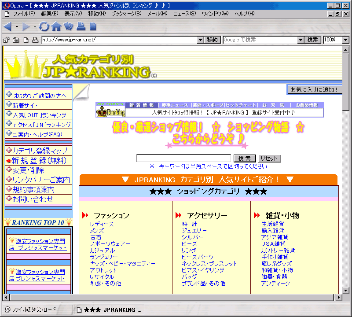Click the Google search field
This screenshot has height=317, width=352.
[260, 40]
